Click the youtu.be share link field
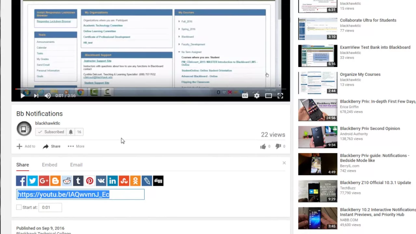416x234 pixels. click(x=80, y=194)
